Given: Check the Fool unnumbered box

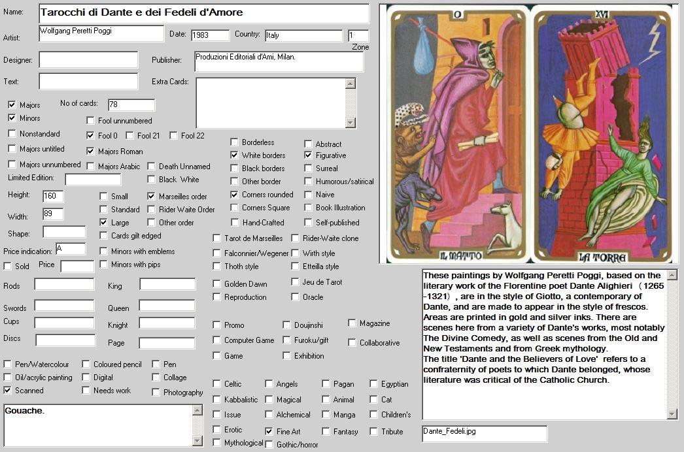Looking at the screenshot, I should tap(90, 120).
